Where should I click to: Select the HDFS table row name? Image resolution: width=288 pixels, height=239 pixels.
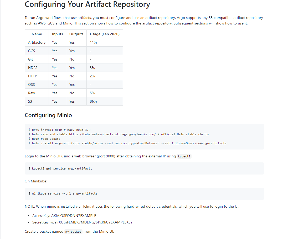pos(37,68)
